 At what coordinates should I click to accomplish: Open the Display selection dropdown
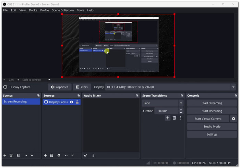coord(170,87)
